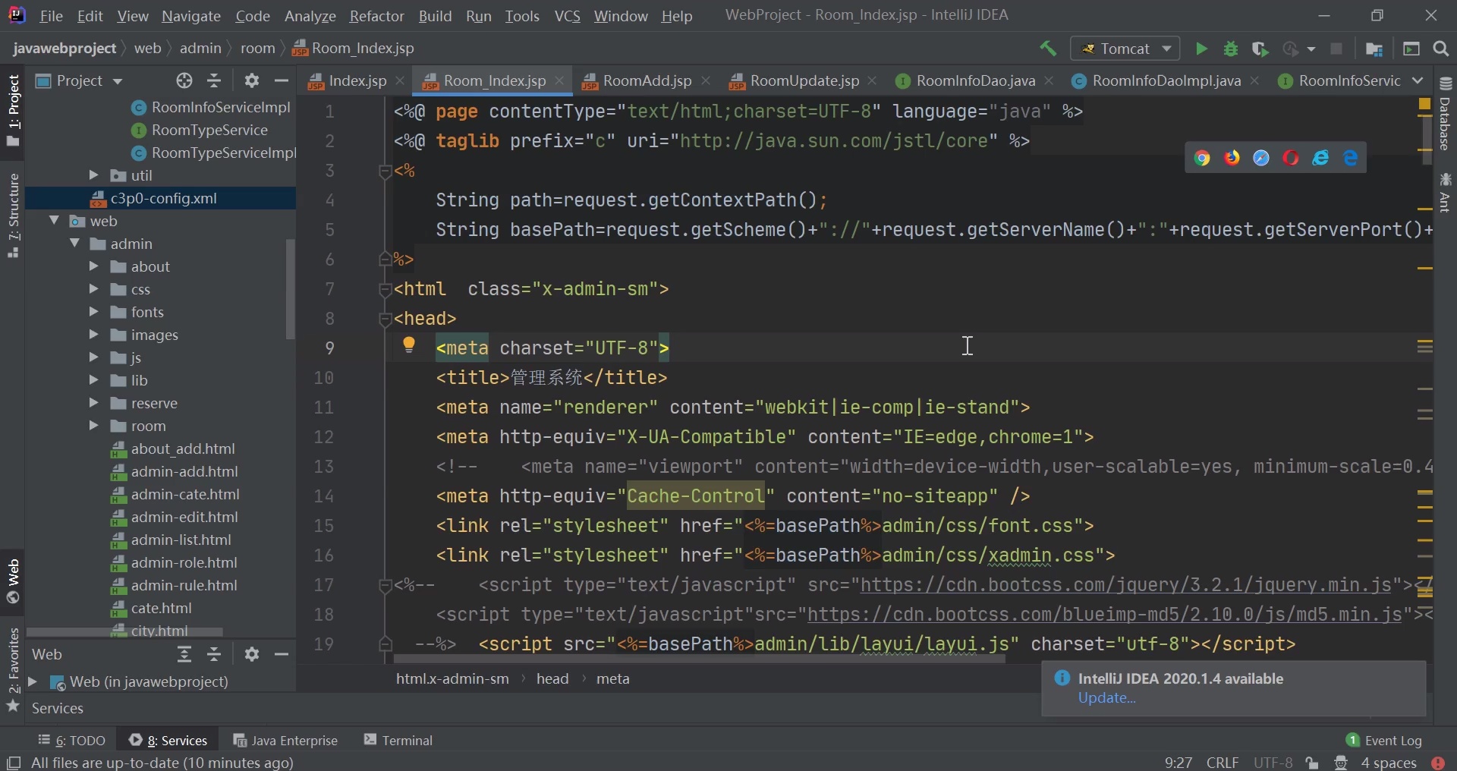Click the intention lightbulb on line 9

[x=409, y=346]
